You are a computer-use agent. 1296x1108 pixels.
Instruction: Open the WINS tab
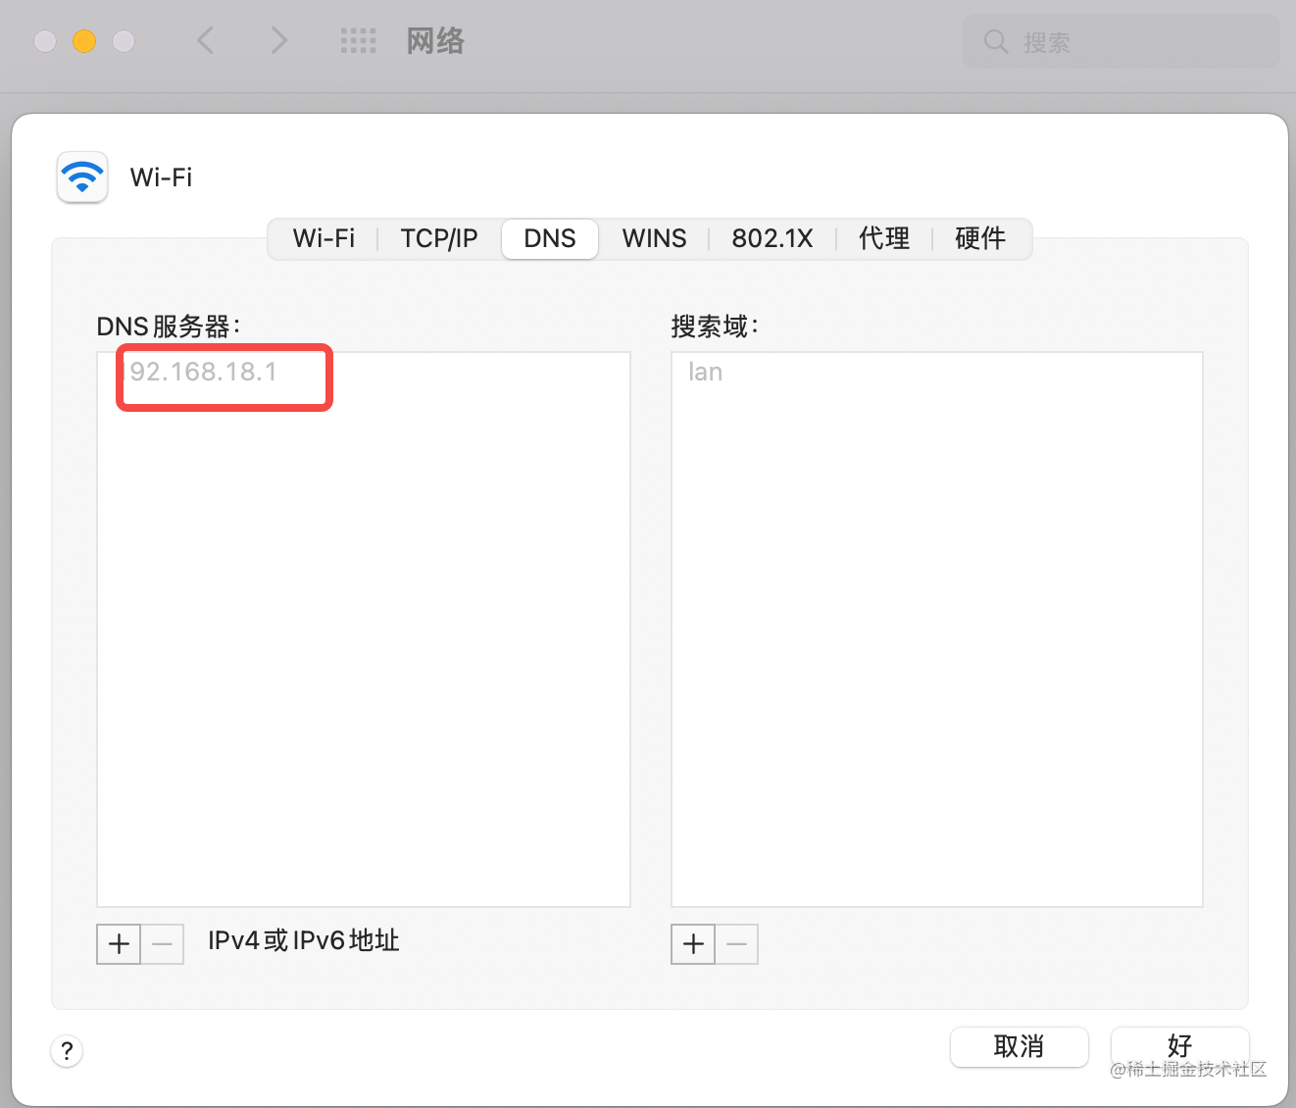tap(654, 238)
